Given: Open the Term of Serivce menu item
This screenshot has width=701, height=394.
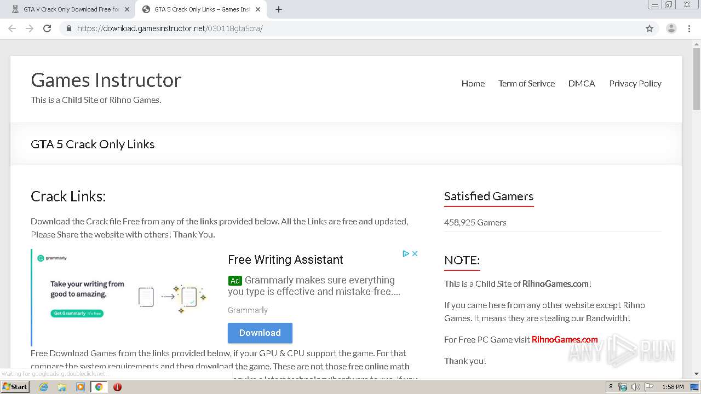Looking at the screenshot, I should pos(526,83).
